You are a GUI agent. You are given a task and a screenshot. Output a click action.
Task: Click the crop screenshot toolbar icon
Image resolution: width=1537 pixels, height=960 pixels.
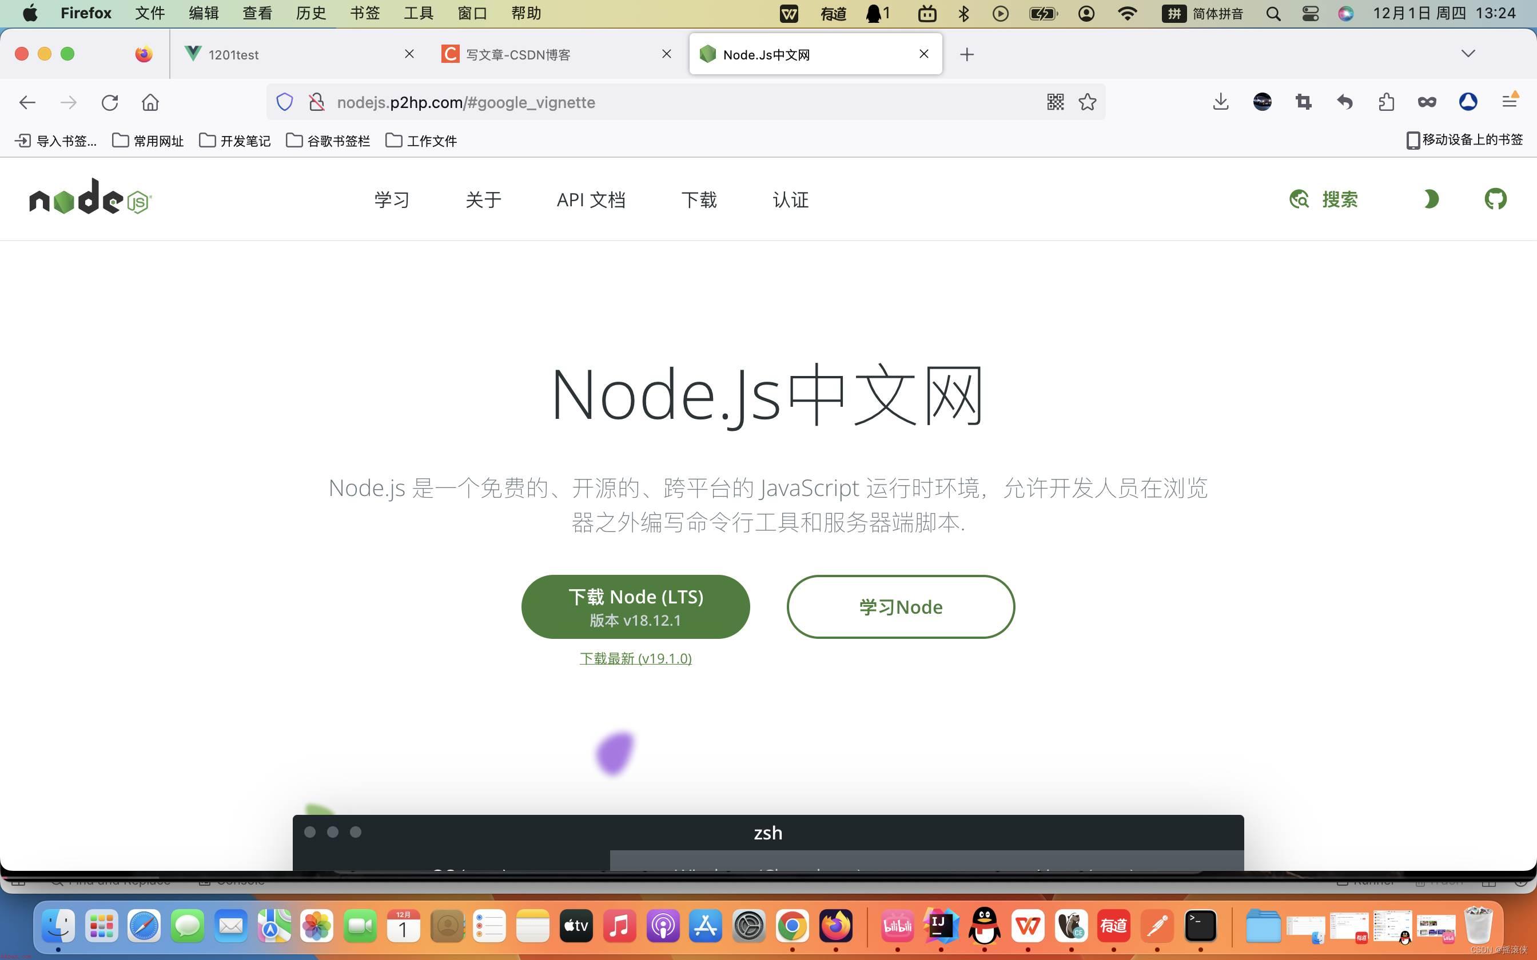coord(1303,102)
